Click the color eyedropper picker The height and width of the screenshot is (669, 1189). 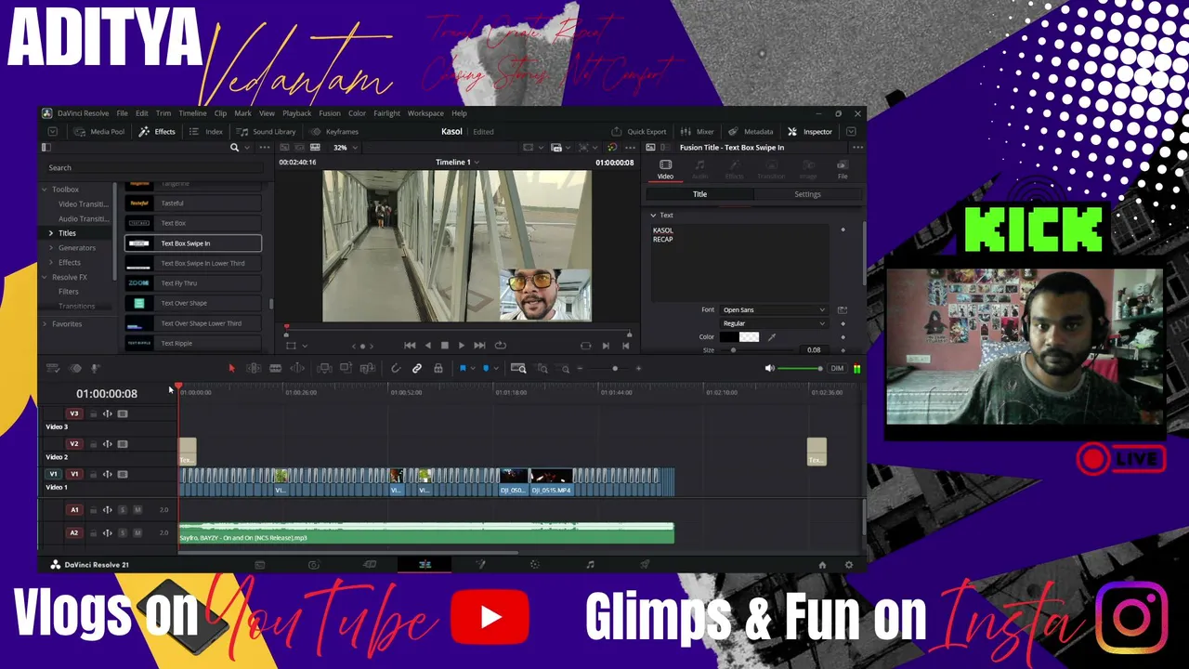pos(771,337)
